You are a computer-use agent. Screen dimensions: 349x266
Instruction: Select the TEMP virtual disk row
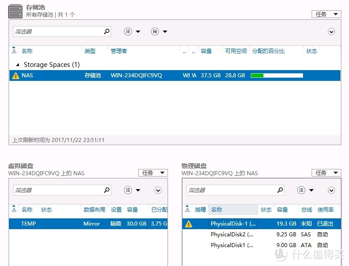pos(88,224)
